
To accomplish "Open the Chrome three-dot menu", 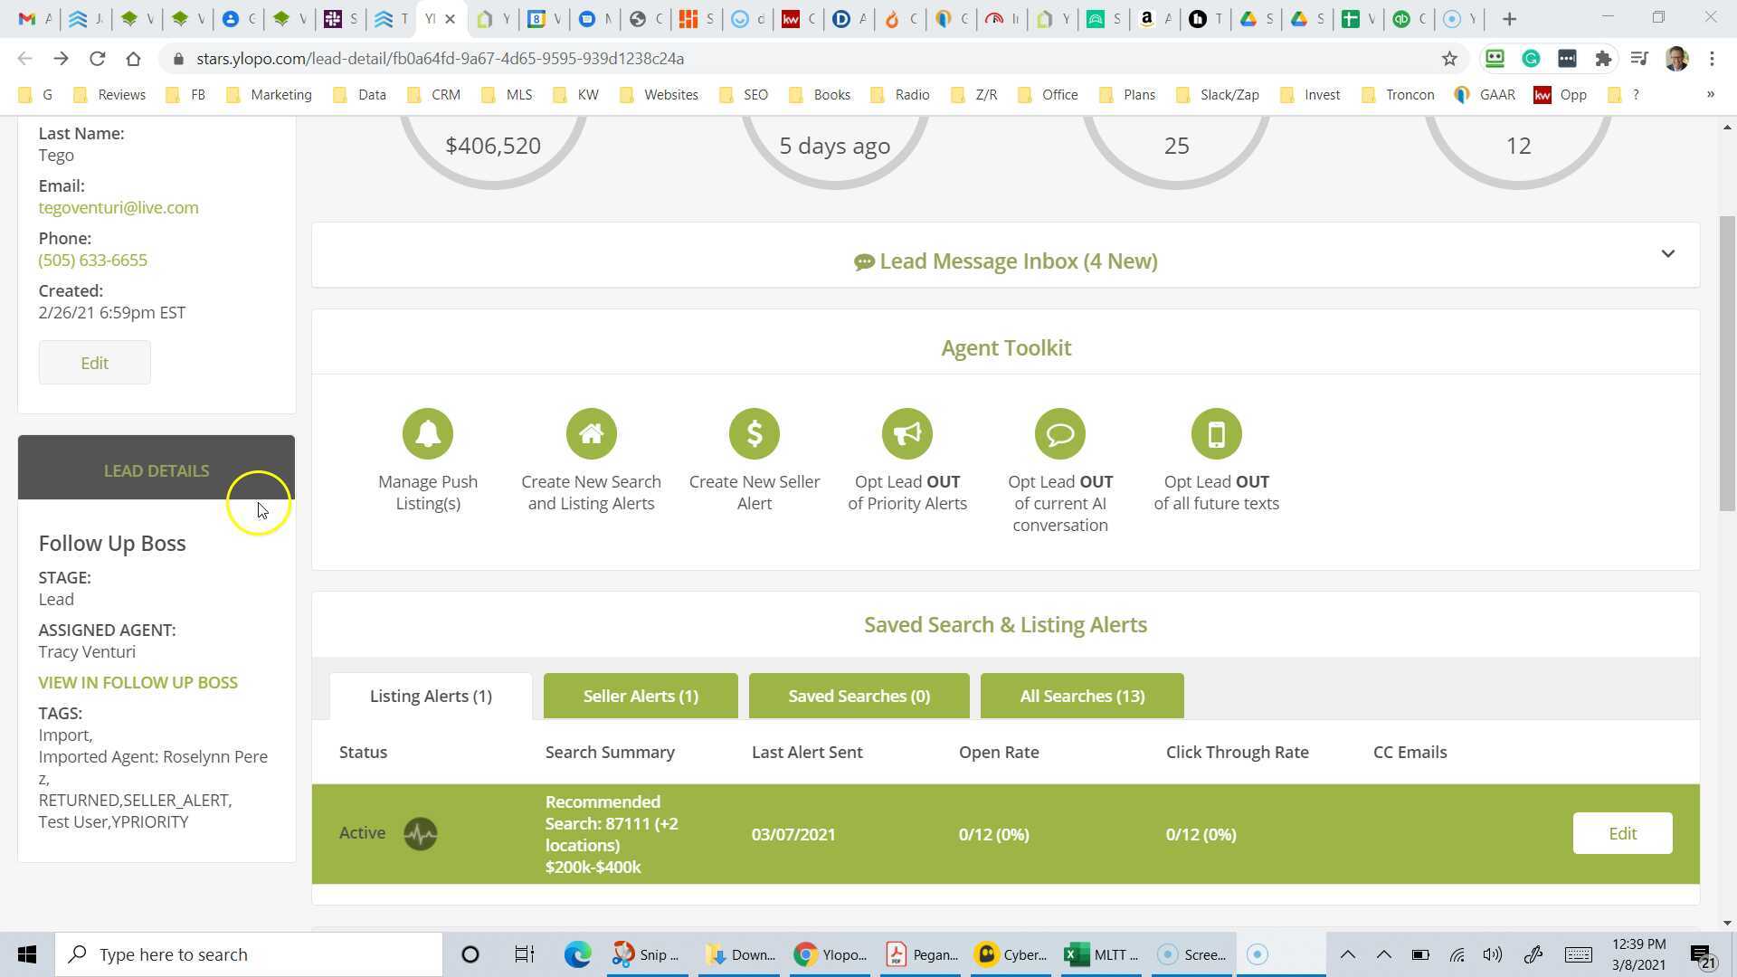I will point(1712,58).
